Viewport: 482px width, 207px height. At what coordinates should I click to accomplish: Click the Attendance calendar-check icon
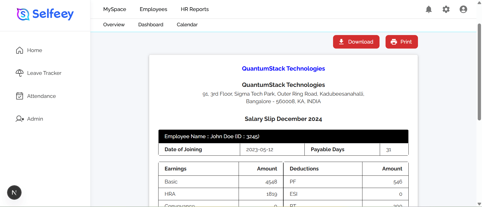[20, 96]
